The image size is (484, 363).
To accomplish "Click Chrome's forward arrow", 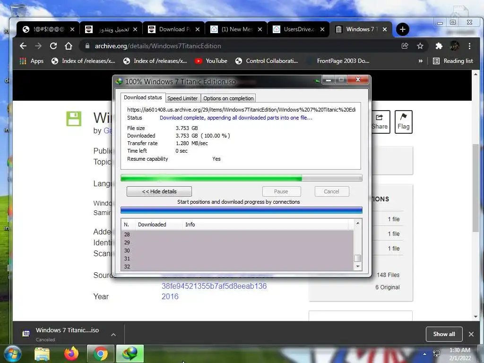I will [x=38, y=46].
